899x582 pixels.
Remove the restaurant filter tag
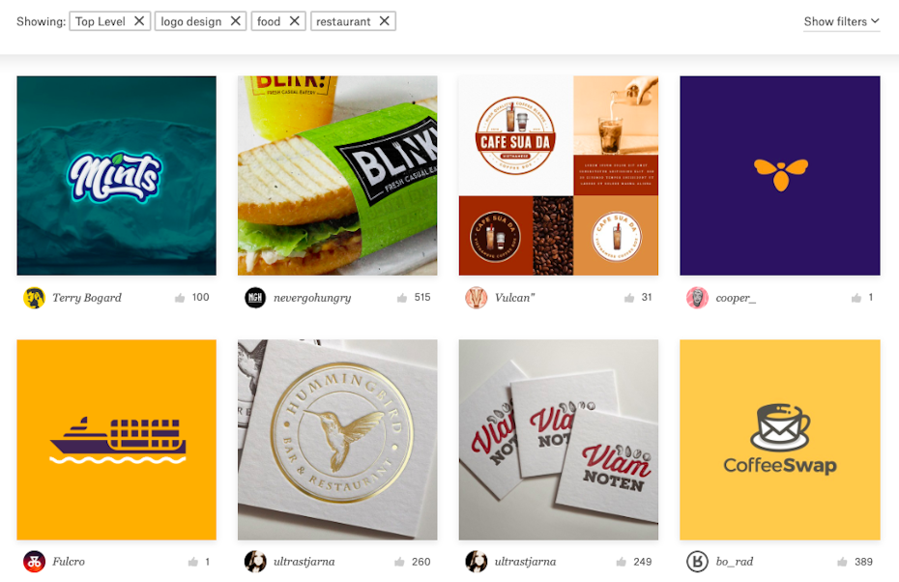pos(384,21)
